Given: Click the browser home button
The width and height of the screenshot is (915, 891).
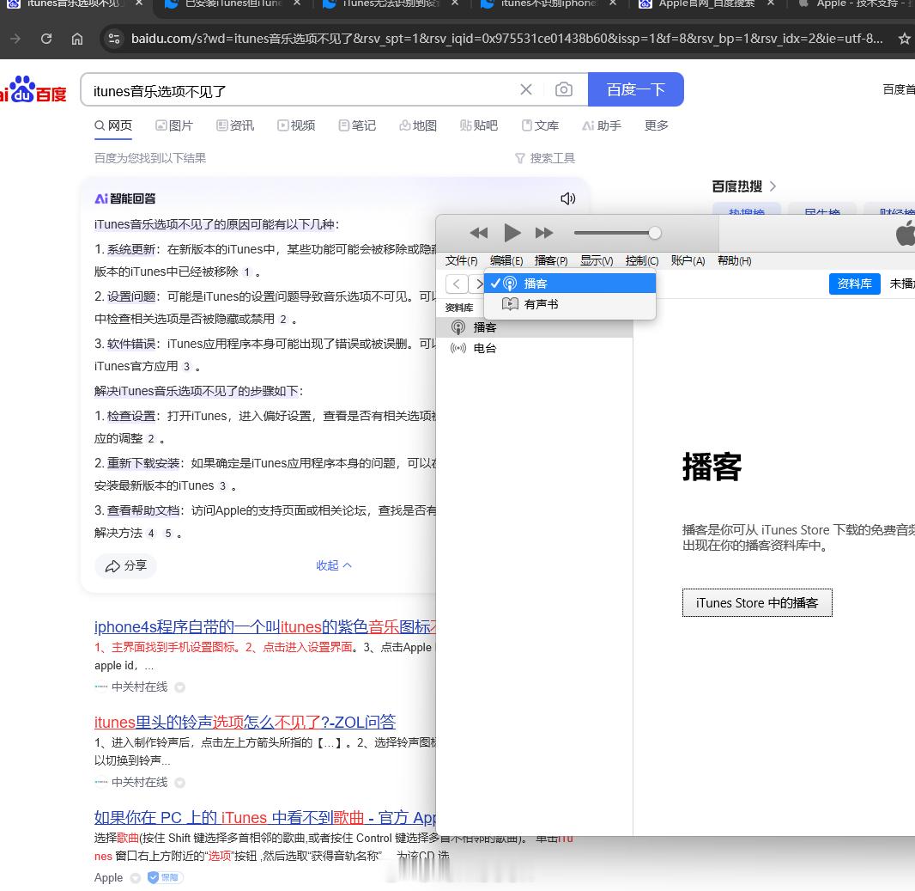Looking at the screenshot, I should tap(77, 39).
